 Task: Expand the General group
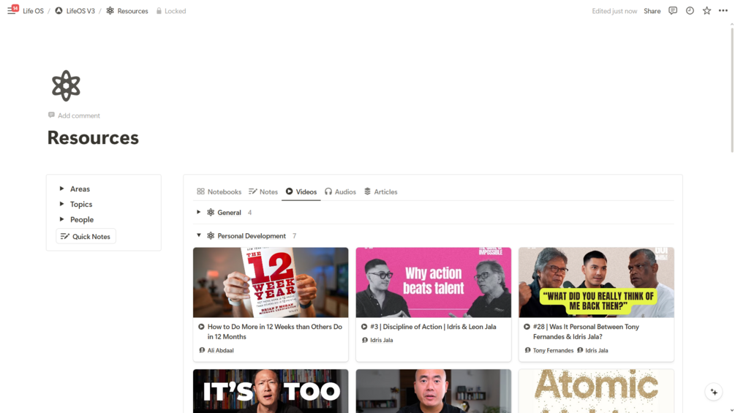coord(199,212)
